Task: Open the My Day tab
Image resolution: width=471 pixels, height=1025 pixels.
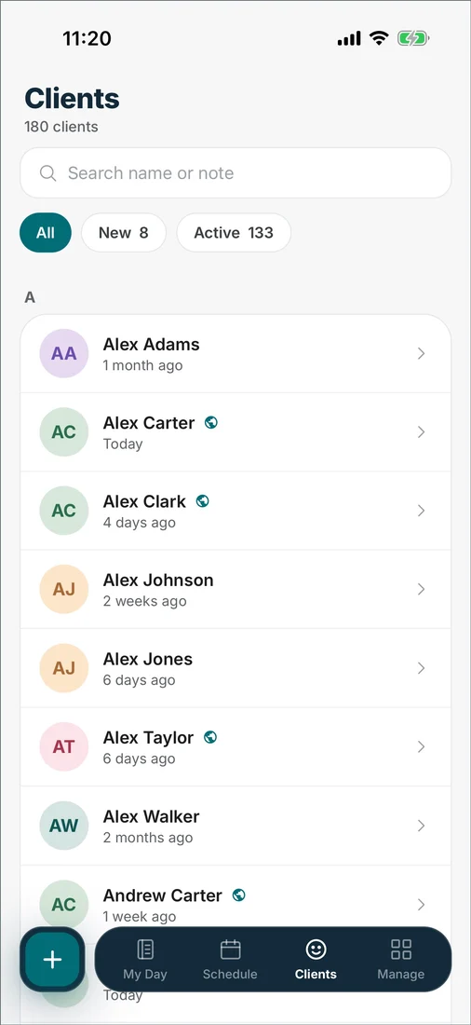Action: click(x=145, y=959)
